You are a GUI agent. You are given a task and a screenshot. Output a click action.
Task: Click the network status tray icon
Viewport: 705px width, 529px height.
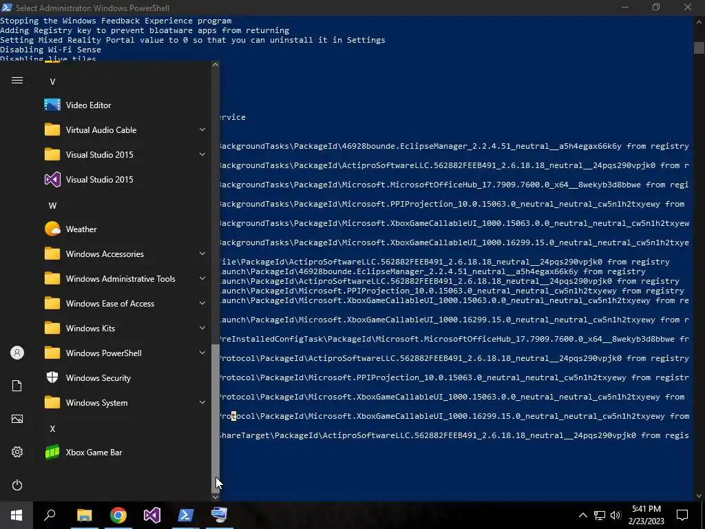(600, 515)
